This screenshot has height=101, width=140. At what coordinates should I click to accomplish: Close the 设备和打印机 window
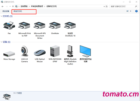coord(136,2)
